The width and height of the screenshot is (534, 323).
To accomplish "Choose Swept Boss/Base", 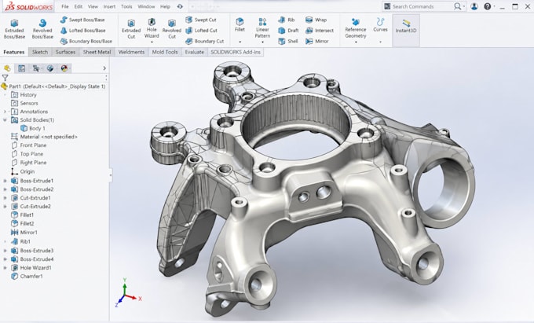I will [82, 20].
